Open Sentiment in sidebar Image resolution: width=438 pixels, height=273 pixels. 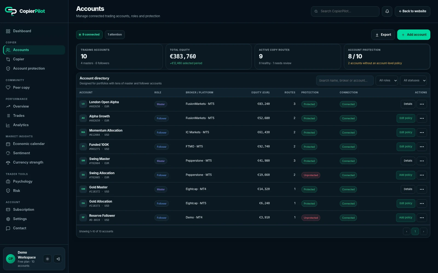34,153
